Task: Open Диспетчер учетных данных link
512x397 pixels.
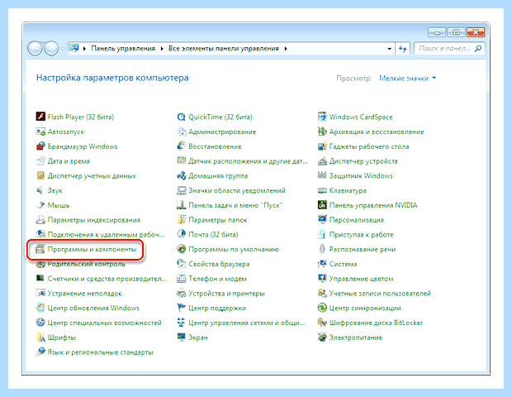Action: point(92,175)
